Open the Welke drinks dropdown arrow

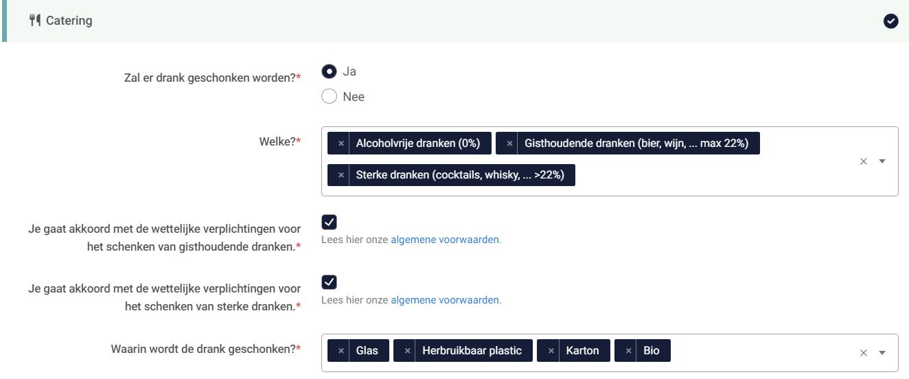pos(882,161)
